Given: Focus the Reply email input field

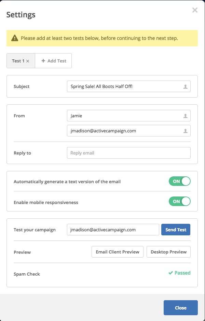Looking at the screenshot, I should click(129, 153).
